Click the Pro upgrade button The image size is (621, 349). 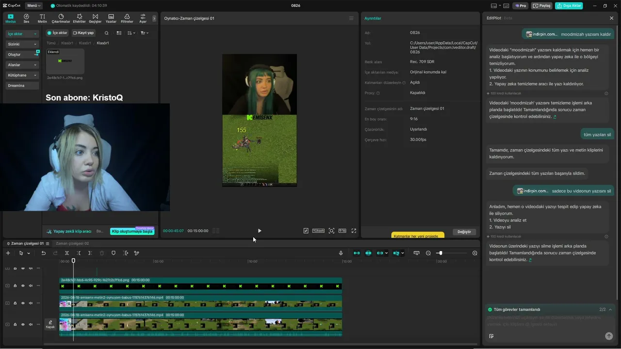[x=521, y=6]
